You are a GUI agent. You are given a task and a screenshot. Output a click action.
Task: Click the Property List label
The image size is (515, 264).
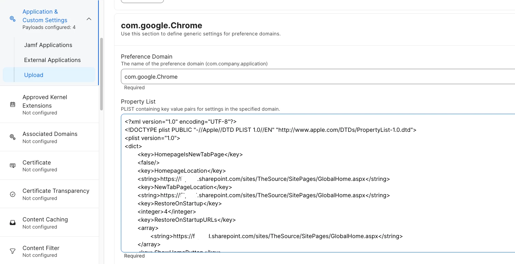coord(138,102)
